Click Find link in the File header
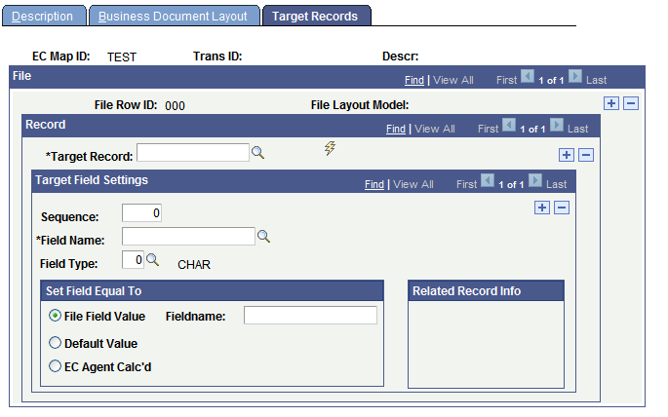668x417 pixels. coord(413,80)
